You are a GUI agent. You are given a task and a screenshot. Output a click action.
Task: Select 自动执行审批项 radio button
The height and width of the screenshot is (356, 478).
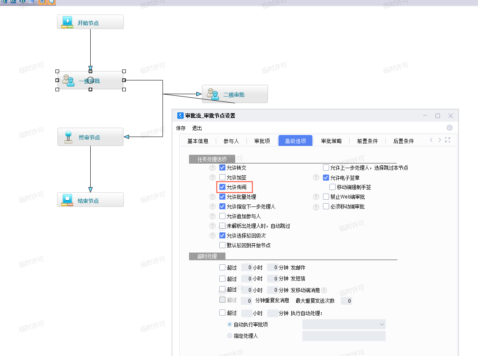(229, 324)
